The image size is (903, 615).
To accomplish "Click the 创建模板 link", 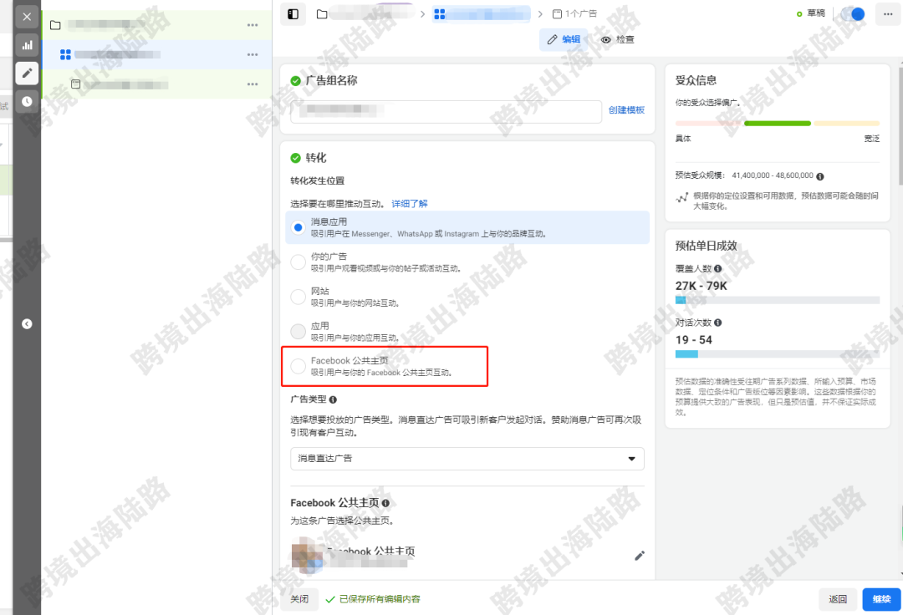I will (x=626, y=110).
